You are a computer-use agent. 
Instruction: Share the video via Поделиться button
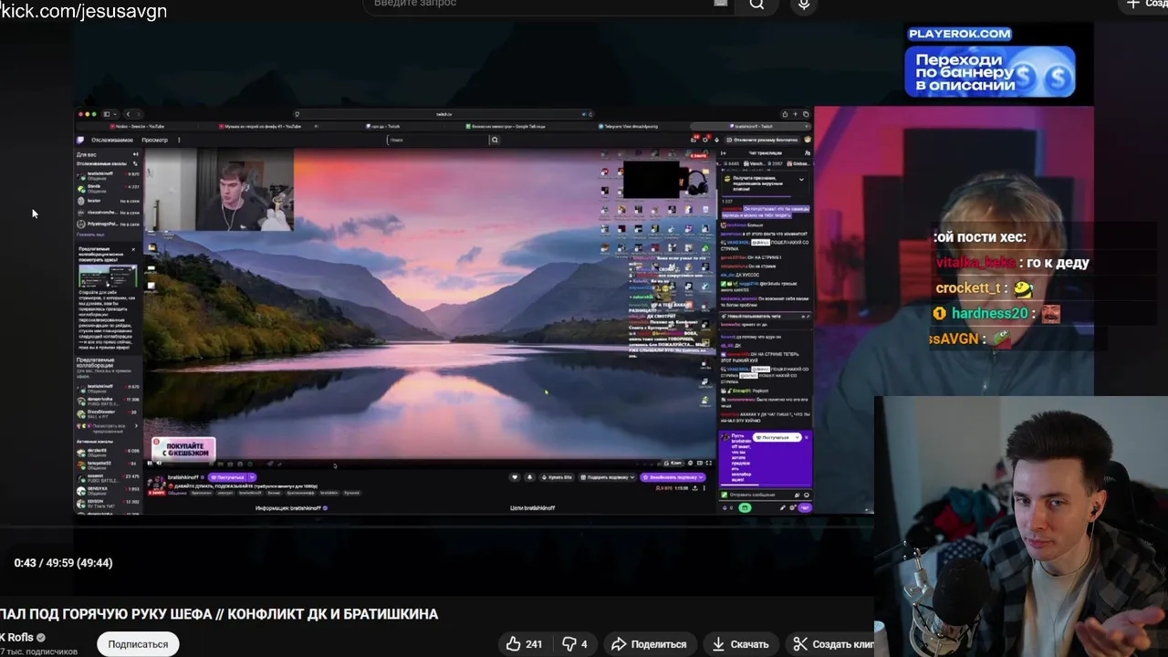pyautogui.click(x=649, y=644)
